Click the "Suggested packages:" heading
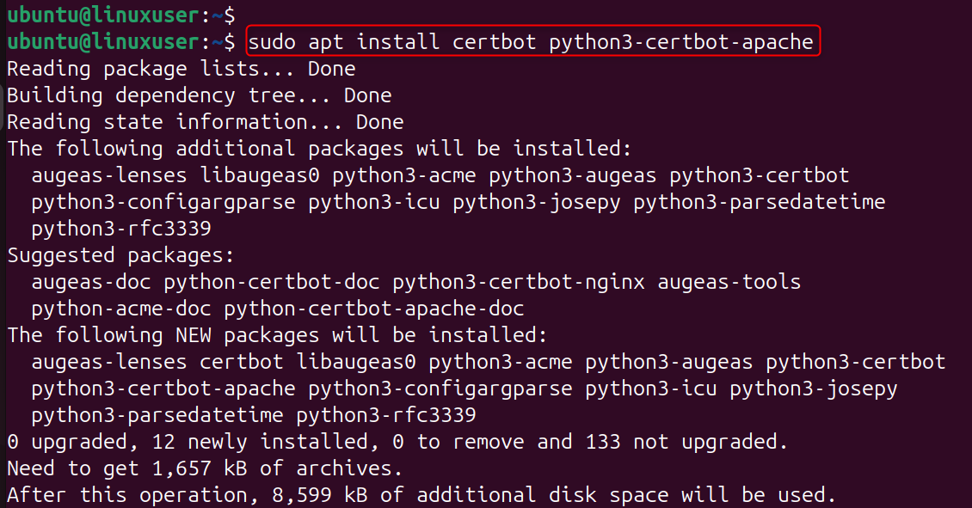 tap(120, 255)
